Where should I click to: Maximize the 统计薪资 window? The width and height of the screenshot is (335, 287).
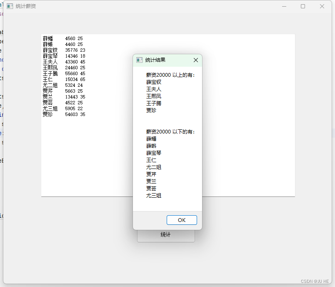tap(303, 6)
